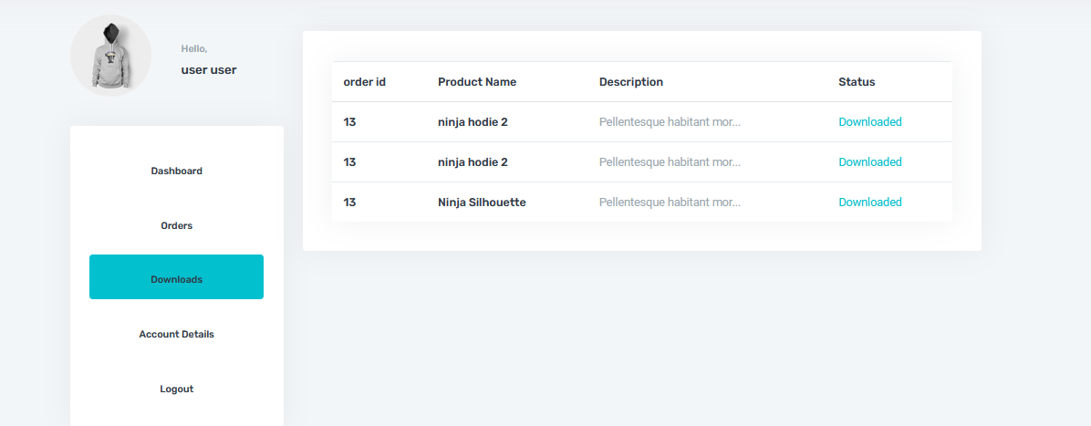Click the Description column header
The height and width of the screenshot is (426, 1091).
click(x=631, y=82)
